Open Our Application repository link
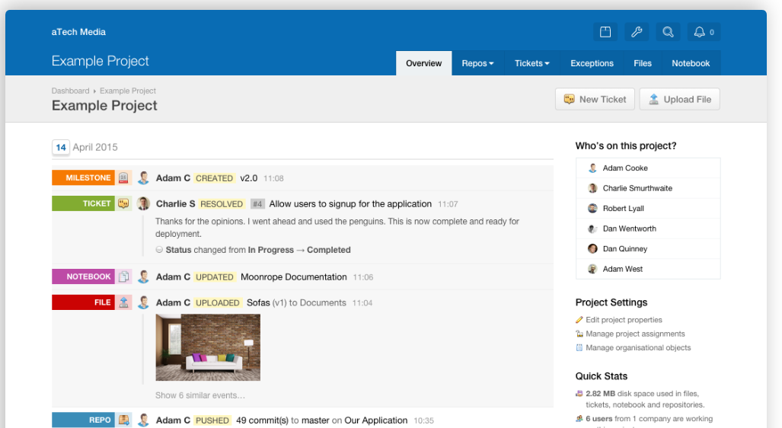This screenshot has height=428, width=782. point(376,420)
